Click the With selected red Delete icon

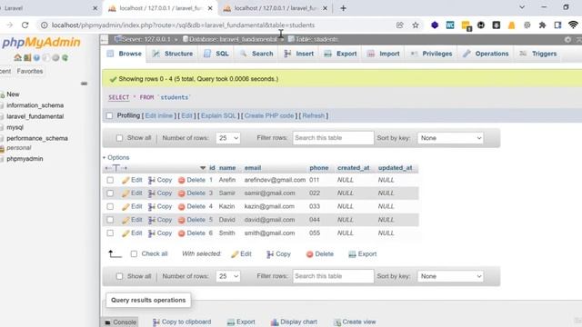[x=309, y=254]
